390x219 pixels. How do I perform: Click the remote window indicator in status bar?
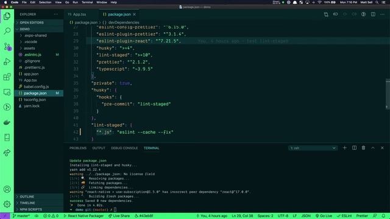click(x=5, y=216)
